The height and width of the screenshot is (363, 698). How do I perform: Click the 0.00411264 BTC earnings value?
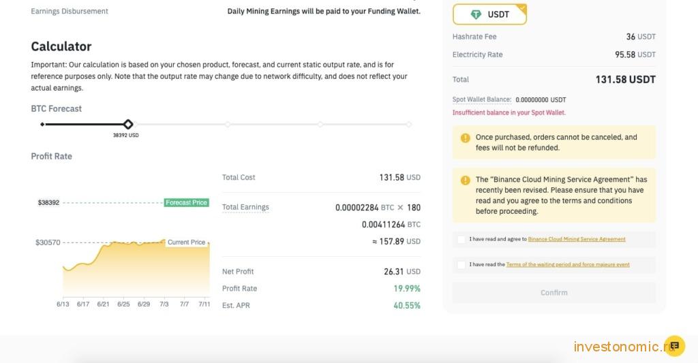tap(391, 225)
